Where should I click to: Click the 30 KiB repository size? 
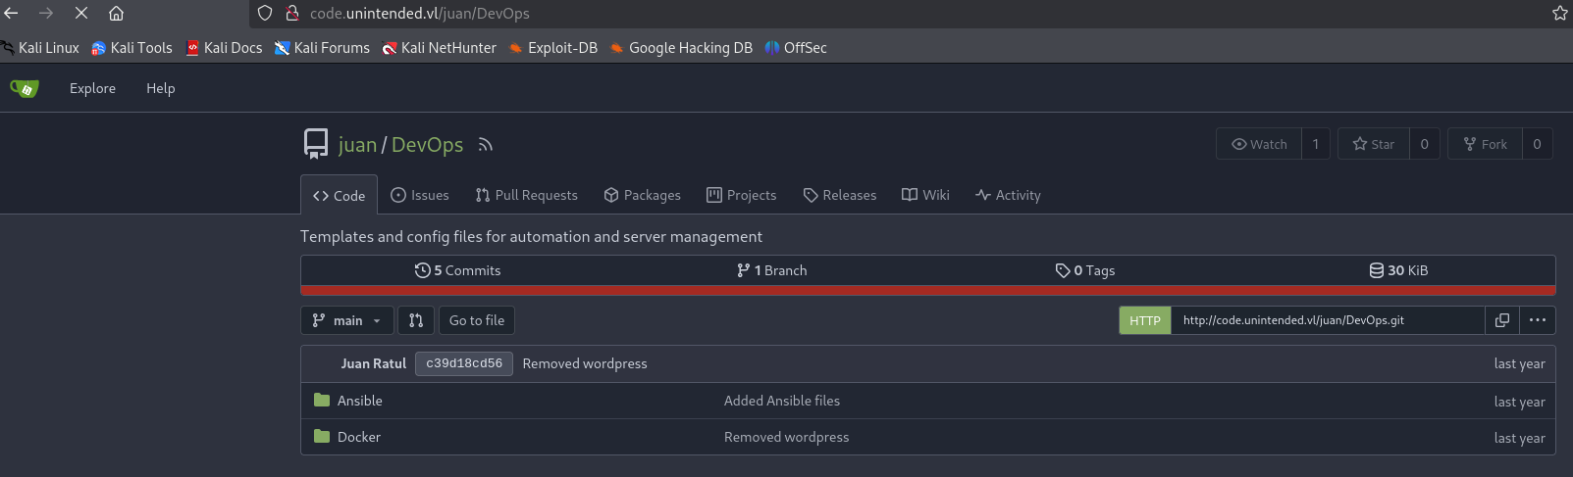(x=1399, y=270)
